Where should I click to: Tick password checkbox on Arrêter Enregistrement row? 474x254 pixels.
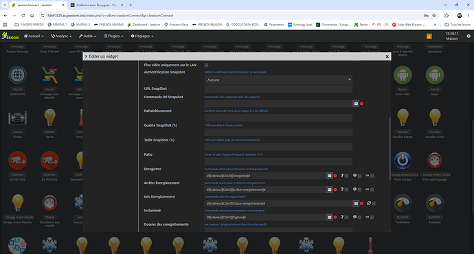click(372, 189)
